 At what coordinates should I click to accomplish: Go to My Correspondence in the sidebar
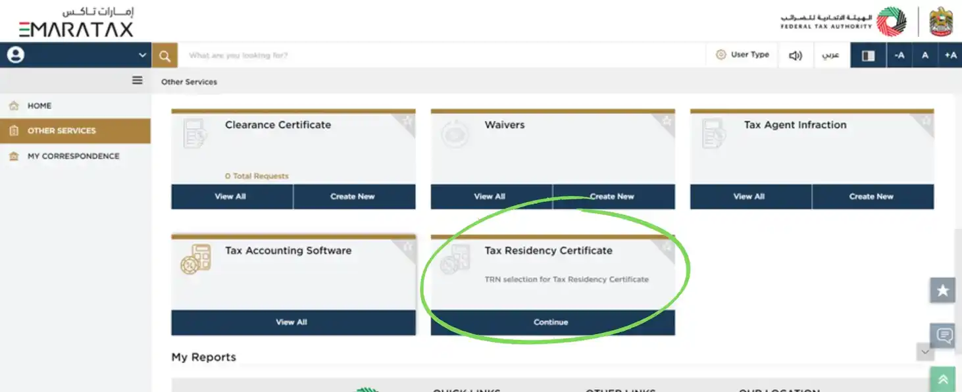click(73, 156)
